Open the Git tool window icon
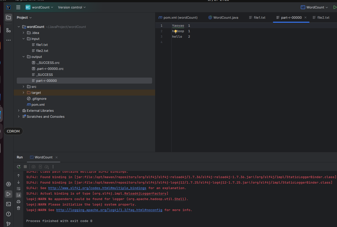Screen dimensions: 337x227 click(x=9, y=224)
